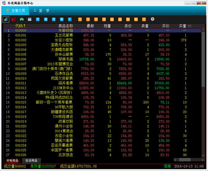Click the vertical scrollbar thumb
This screenshot has width=208, height=171.
pyautogui.click(x=203, y=59)
